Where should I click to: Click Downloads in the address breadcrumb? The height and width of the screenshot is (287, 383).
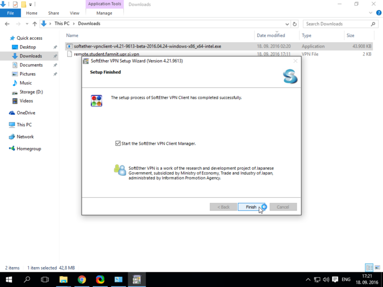[x=89, y=24]
